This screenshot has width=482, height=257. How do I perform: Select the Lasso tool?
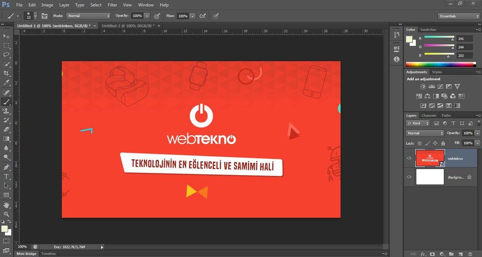[6, 55]
